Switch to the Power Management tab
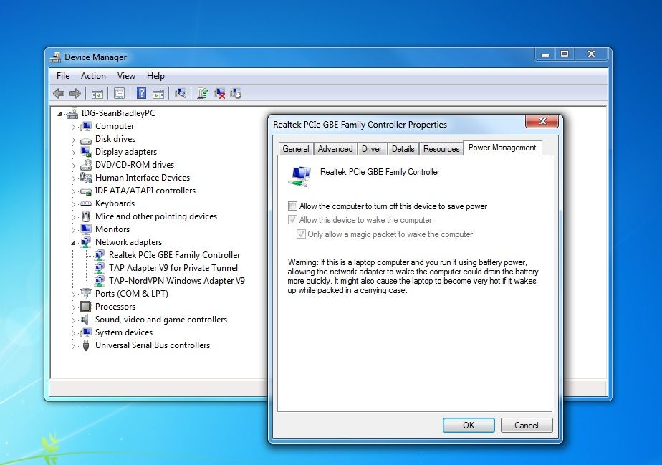662x465 pixels. 502,148
